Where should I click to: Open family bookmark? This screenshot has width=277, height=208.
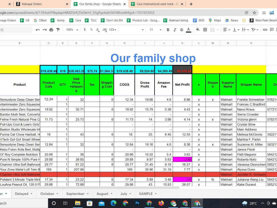click(58, 20)
